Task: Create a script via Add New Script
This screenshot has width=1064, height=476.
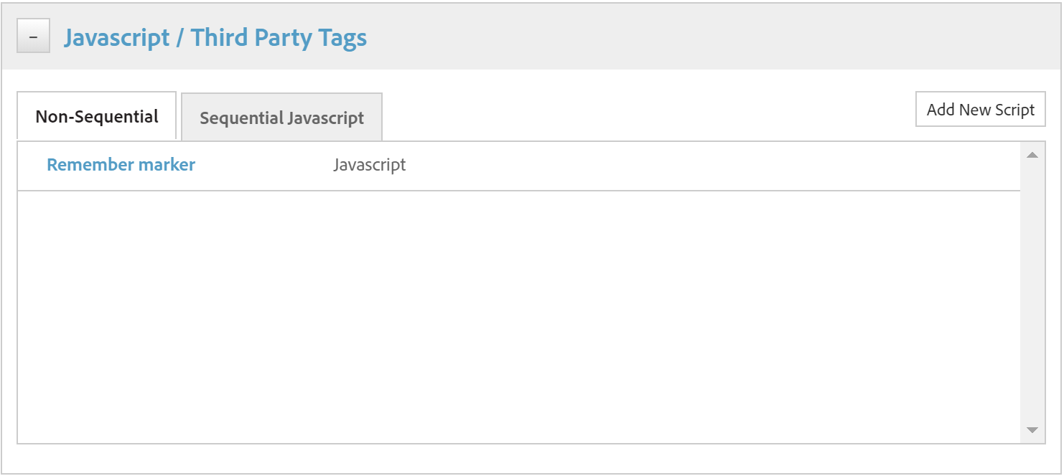Action: tap(980, 110)
